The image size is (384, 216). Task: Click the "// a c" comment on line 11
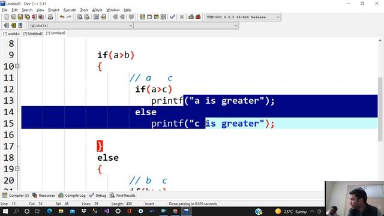tap(151, 78)
